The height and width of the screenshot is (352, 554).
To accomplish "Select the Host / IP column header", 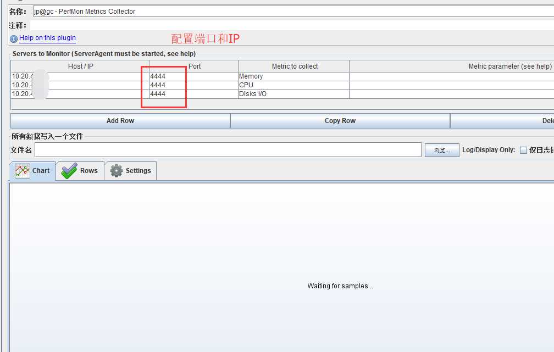I will [80, 66].
